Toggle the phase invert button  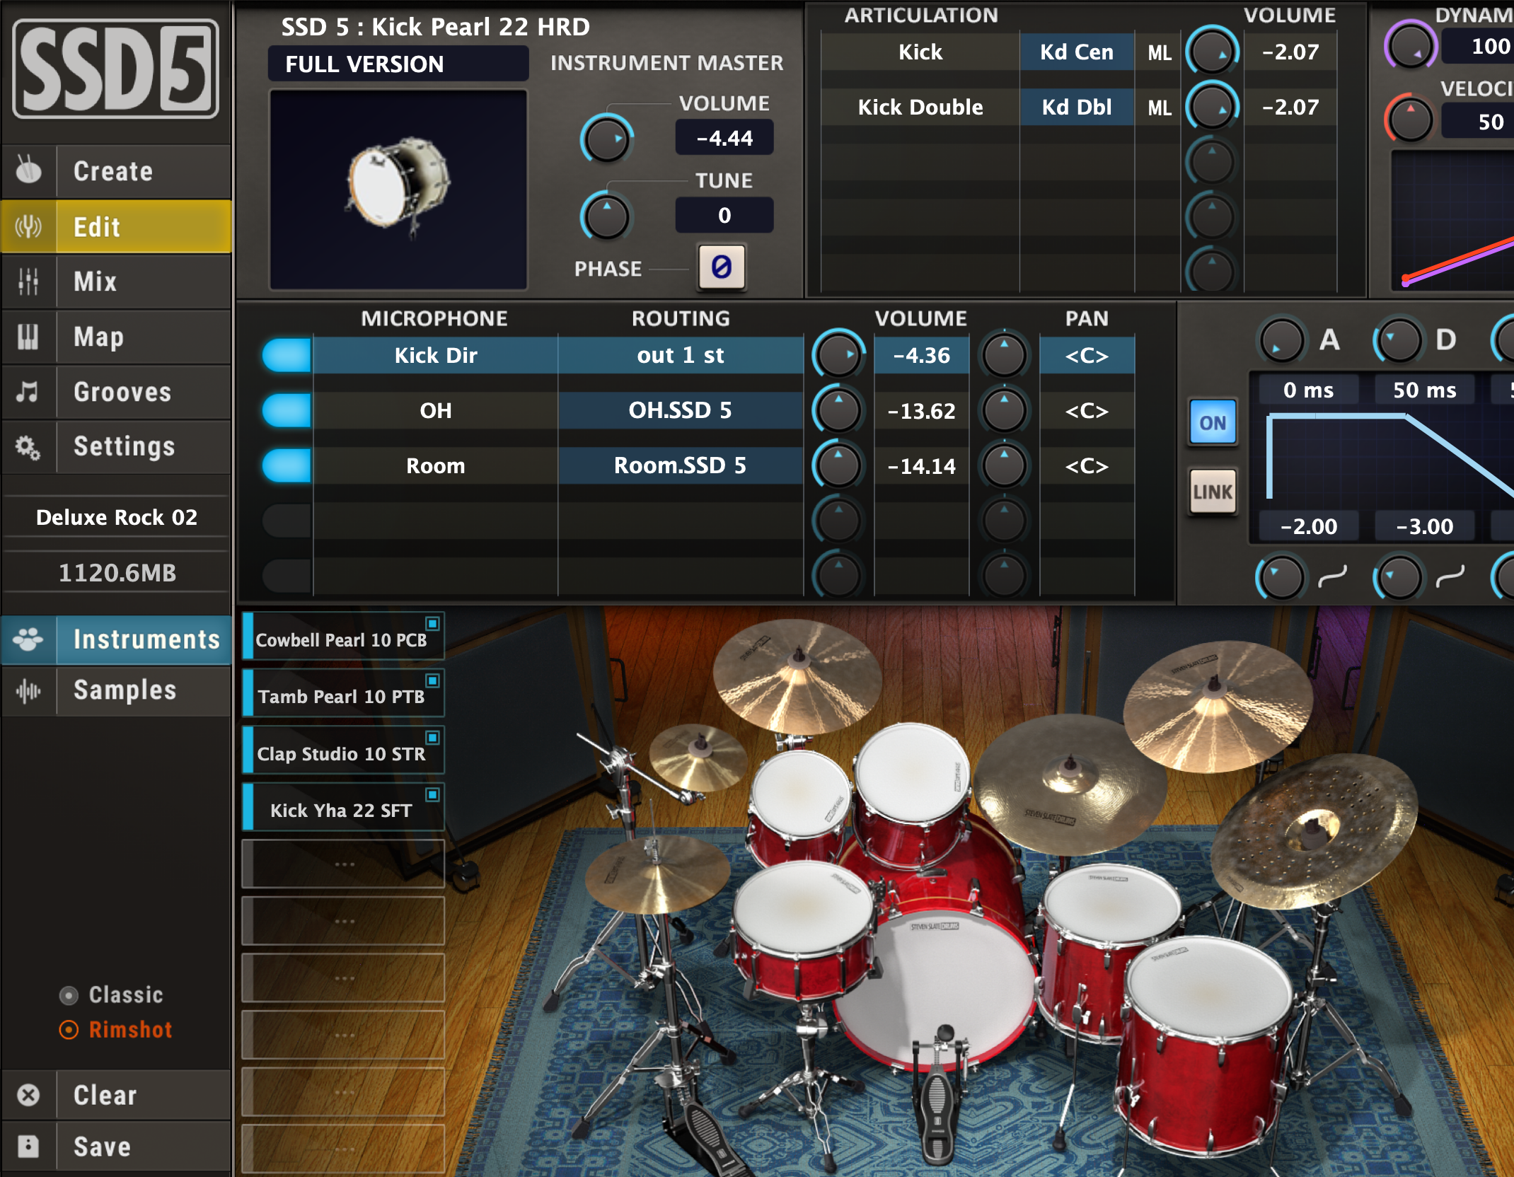tap(721, 268)
